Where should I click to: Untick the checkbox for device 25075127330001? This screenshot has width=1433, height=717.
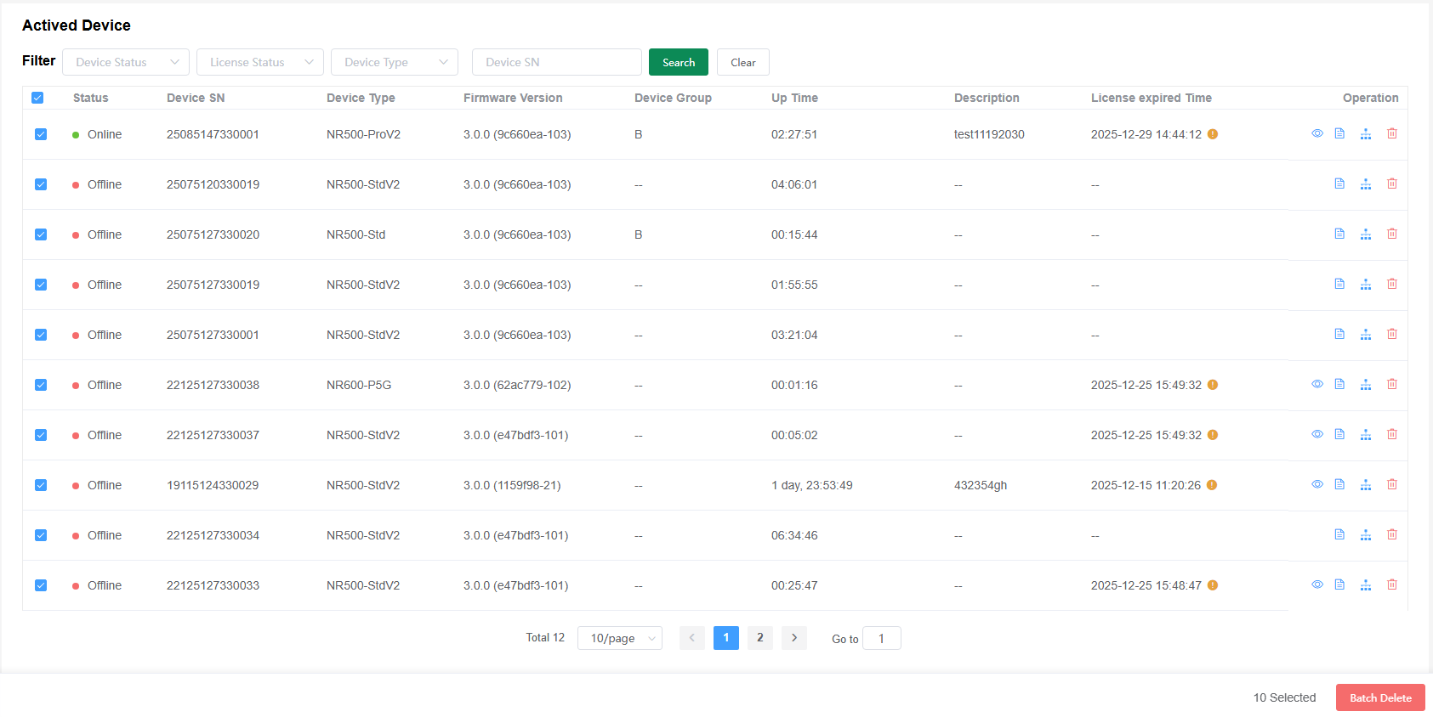[41, 335]
